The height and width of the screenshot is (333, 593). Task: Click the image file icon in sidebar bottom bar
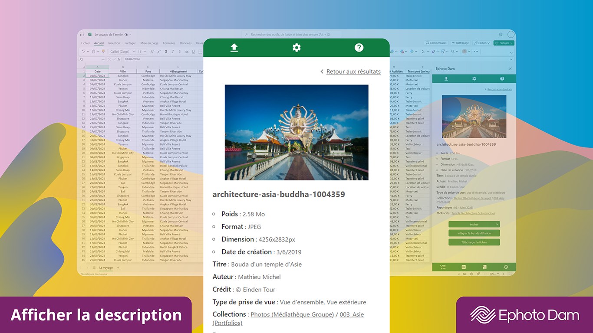484,267
